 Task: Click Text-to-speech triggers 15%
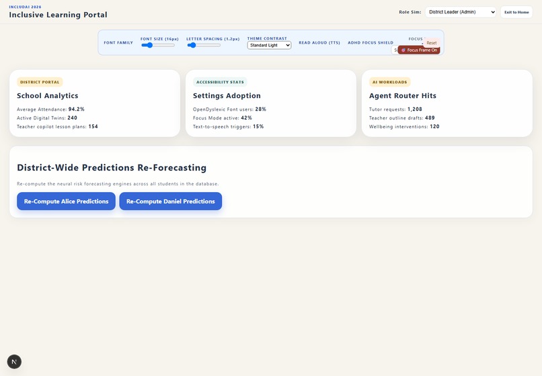tap(228, 126)
